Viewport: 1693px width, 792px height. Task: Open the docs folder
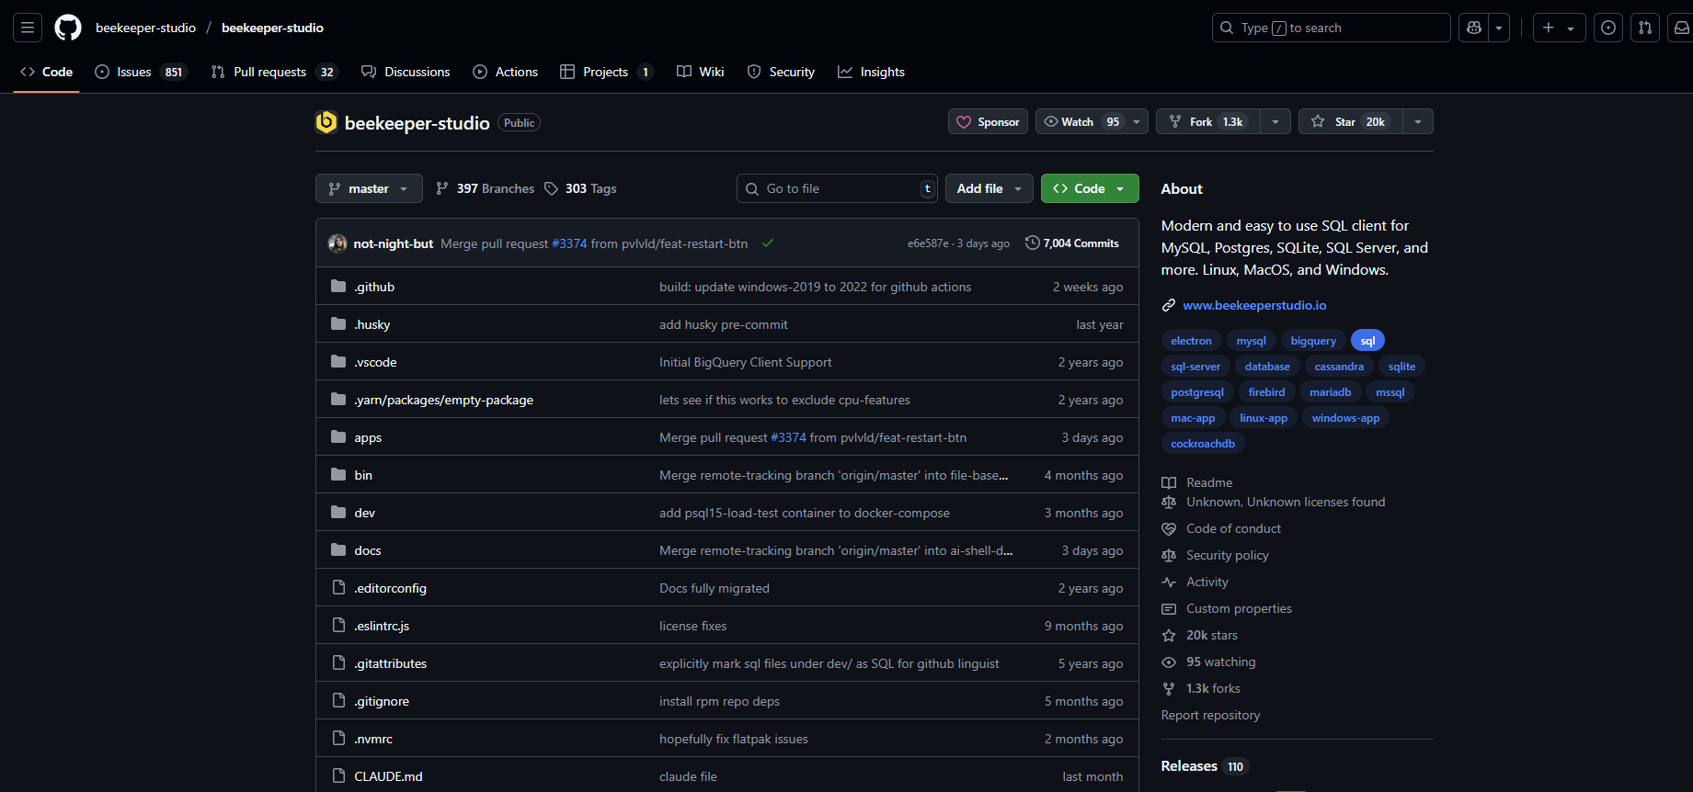[368, 550]
